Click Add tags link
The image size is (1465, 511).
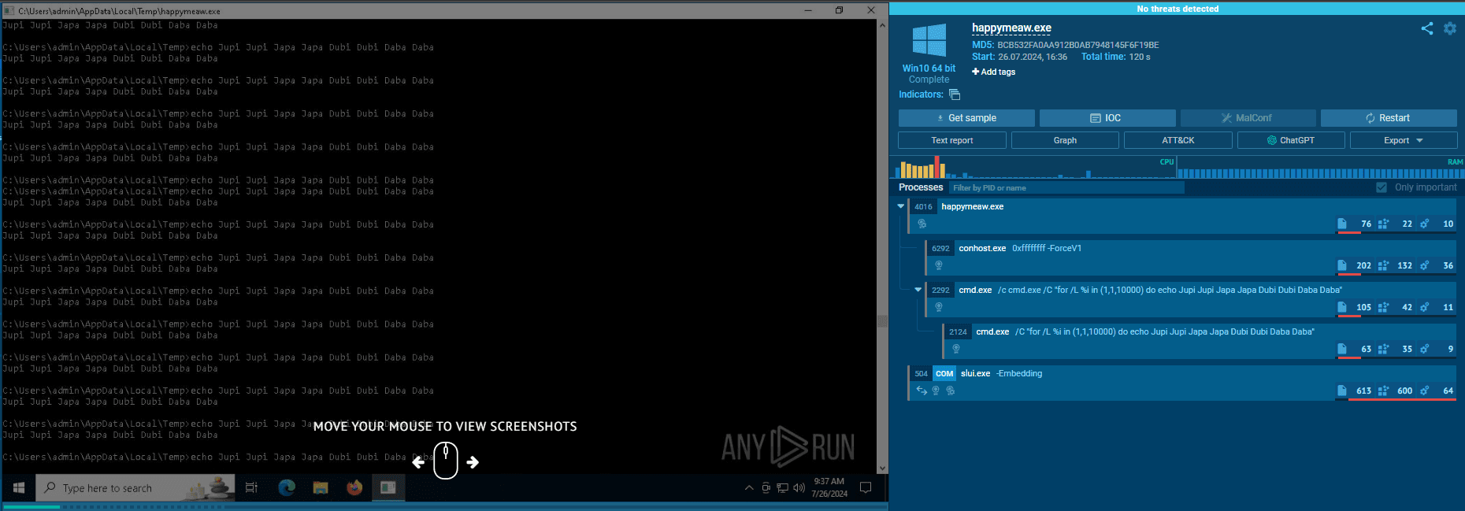tap(994, 72)
